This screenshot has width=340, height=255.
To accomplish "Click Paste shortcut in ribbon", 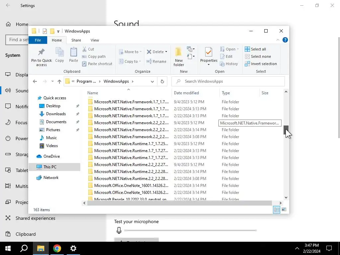I will [97, 64].
